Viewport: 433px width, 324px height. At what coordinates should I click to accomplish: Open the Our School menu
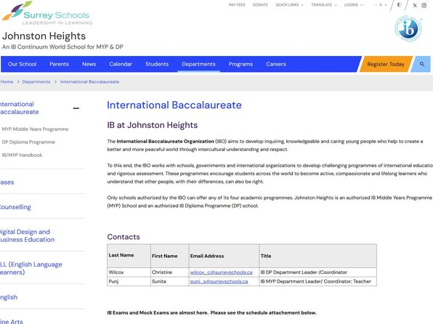23,64
